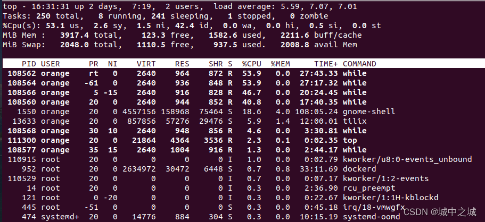Click the 123.3 free memory value
Viewport: 485px width, 222px height.
(153, 35)
